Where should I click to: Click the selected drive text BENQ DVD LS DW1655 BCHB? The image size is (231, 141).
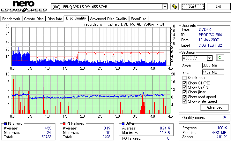[85, 7]
